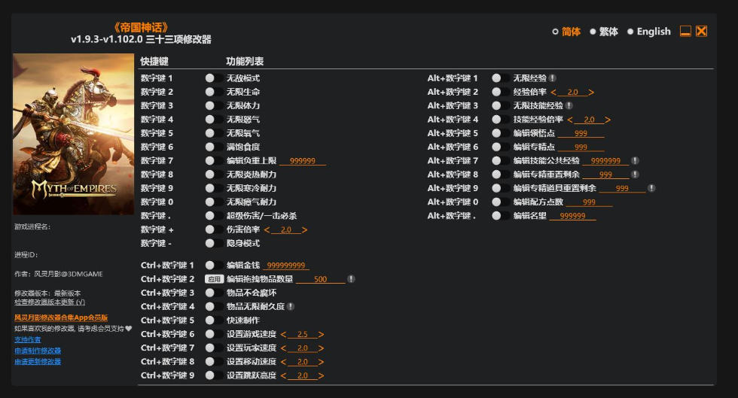The image size is (738, 398).
Task: Click 编辑领悟点 value field
Action: [581, 133]
